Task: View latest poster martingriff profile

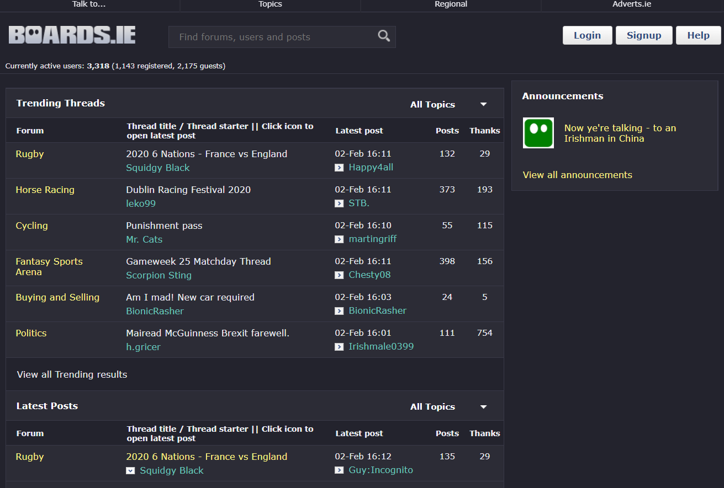Action: tap(373, 239)
